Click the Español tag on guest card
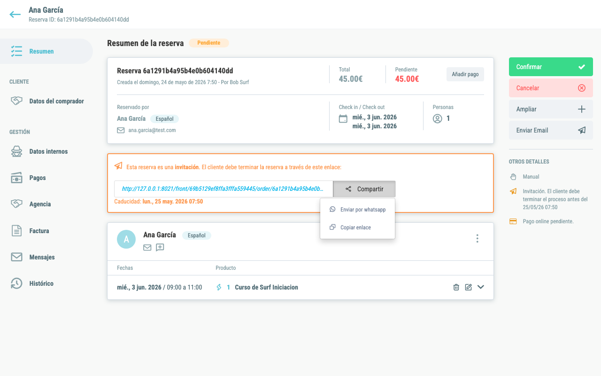The image size is (601, 376). click(197, 235)
